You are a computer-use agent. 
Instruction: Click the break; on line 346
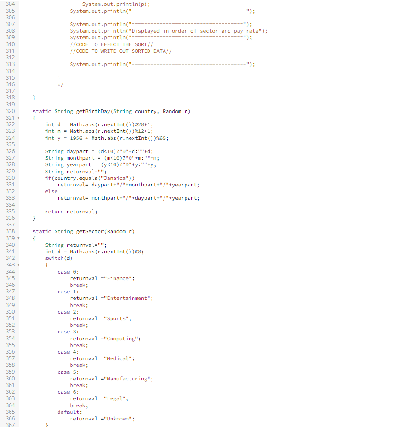[79, 285]
